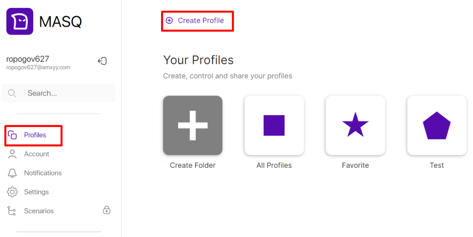Open the Settings menu entry
This screenshot has width=473, height=237.
pos(36,192)
